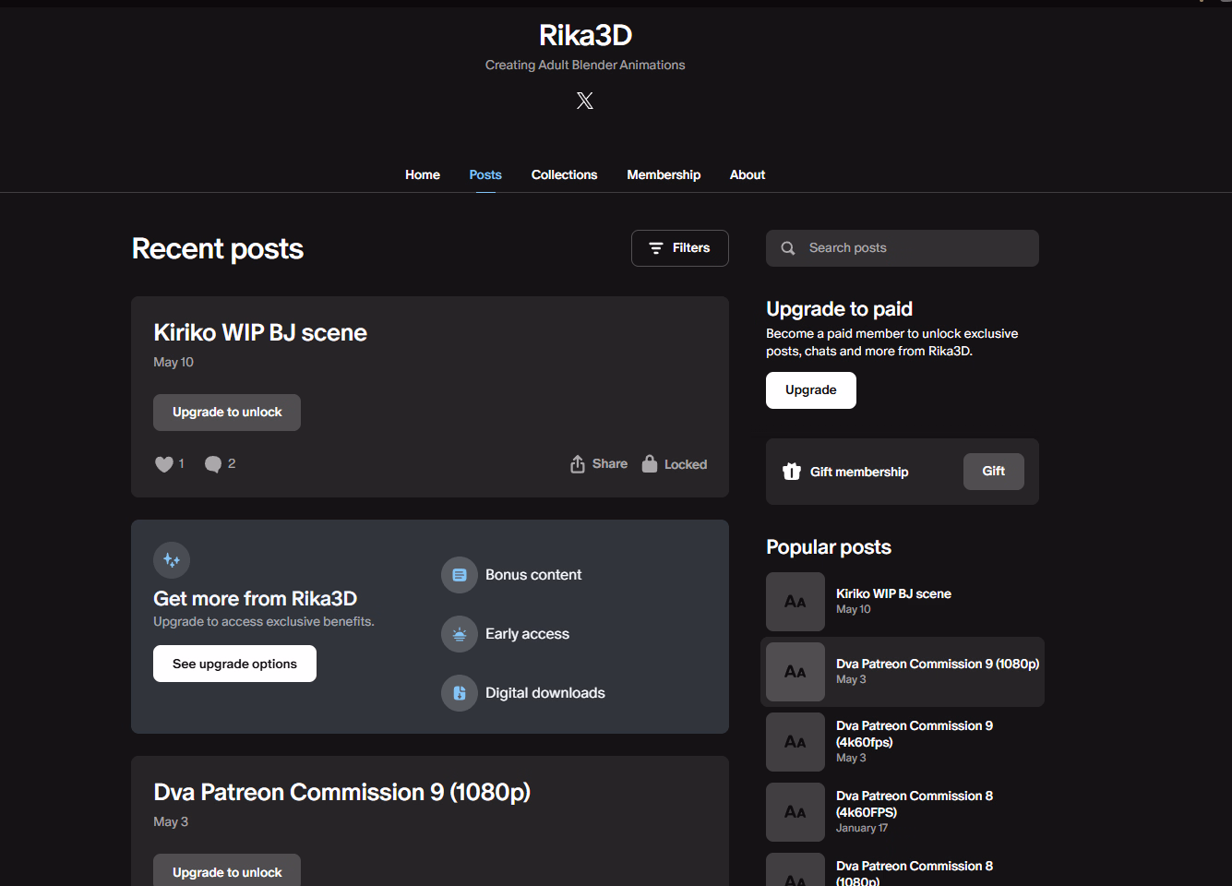Open the About tab

click(x=748, y=174)
